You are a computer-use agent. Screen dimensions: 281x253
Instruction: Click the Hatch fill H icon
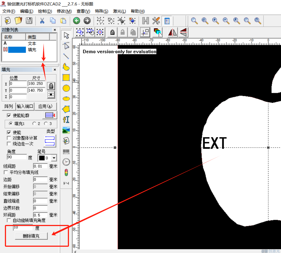pyautogui.click(x=145, y=21)
